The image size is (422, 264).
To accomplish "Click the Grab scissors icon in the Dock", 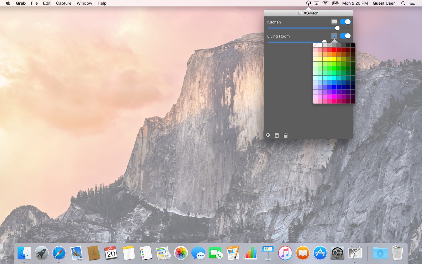I will 355,253.
